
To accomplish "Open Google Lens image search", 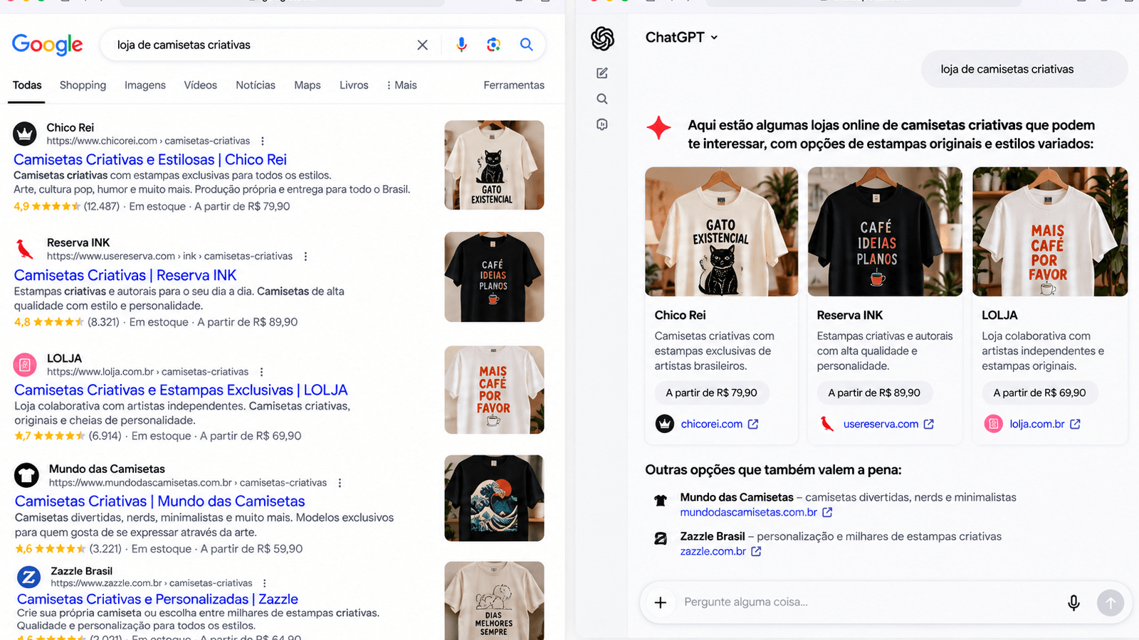I will tap(493, 45).
